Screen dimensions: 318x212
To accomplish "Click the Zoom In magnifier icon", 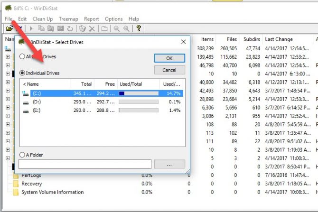I will [x=116, y=28].
